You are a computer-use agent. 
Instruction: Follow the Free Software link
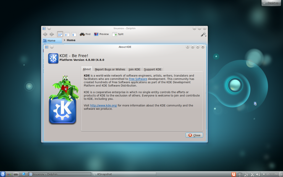tap(138, 79)
